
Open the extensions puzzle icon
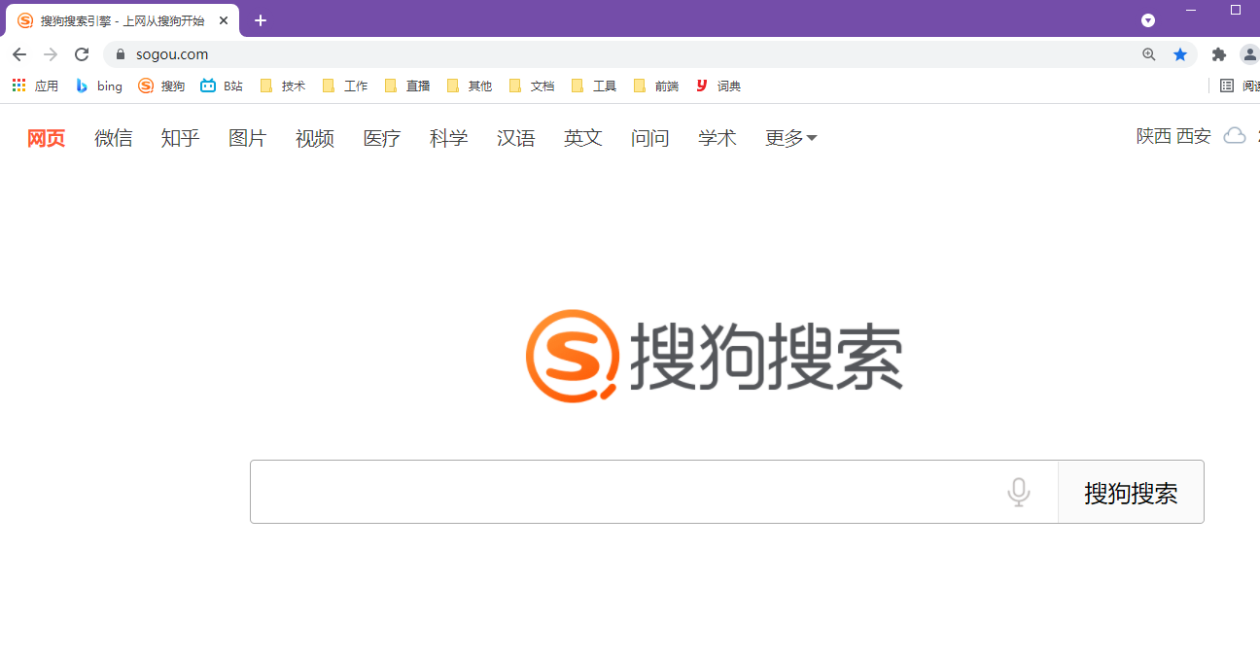coord(1219,54)
